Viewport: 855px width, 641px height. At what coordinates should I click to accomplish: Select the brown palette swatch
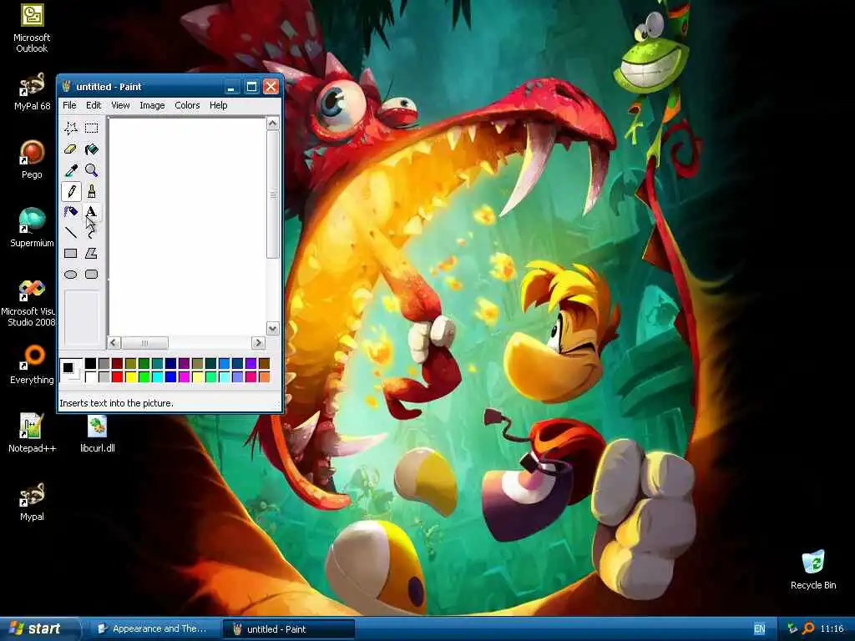coord(265,363)
